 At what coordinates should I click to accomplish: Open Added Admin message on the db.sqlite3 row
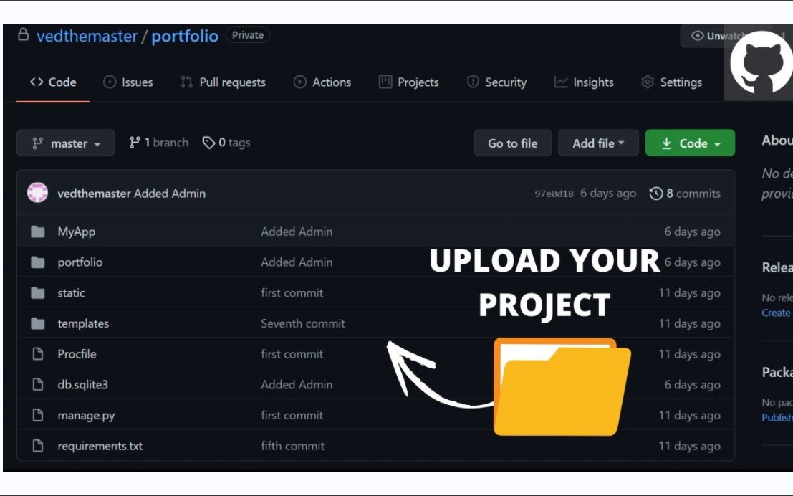(x=297, y=385)
